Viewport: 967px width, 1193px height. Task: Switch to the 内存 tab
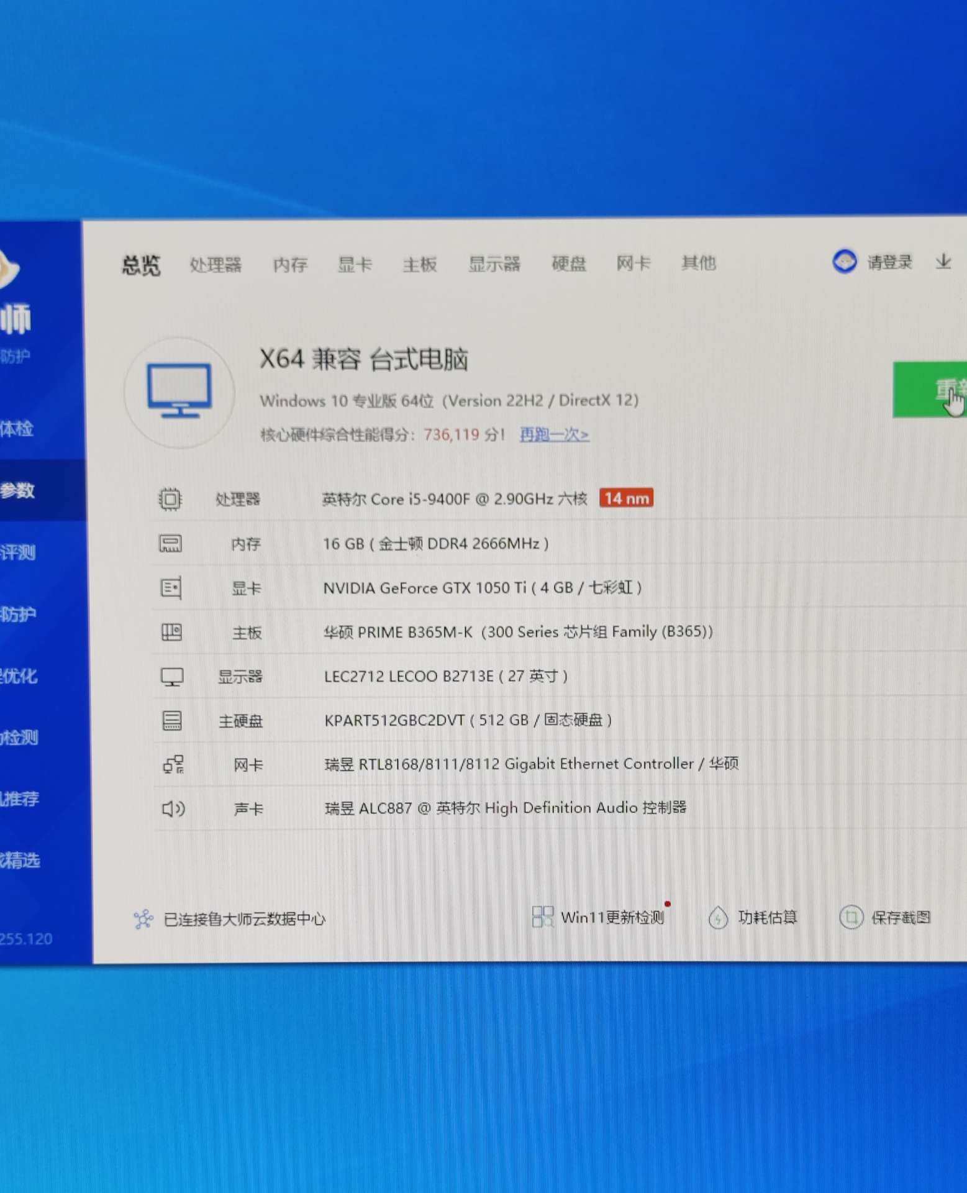pyautogui.click(x=291, y=265)
